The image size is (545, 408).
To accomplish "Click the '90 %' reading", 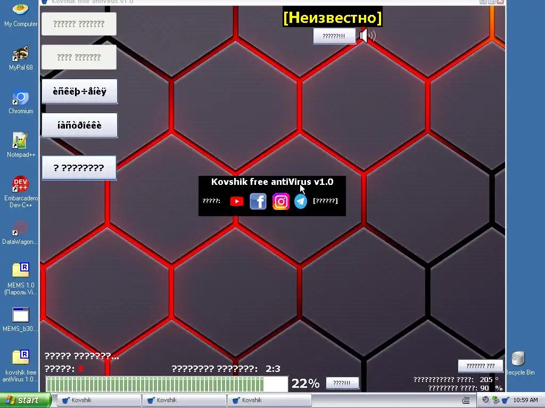I will click(x=491, y=388).
